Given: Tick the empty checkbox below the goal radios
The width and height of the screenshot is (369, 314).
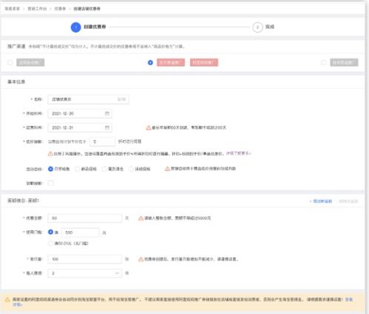Looking at the screenshot, I should tap(50, 183).
